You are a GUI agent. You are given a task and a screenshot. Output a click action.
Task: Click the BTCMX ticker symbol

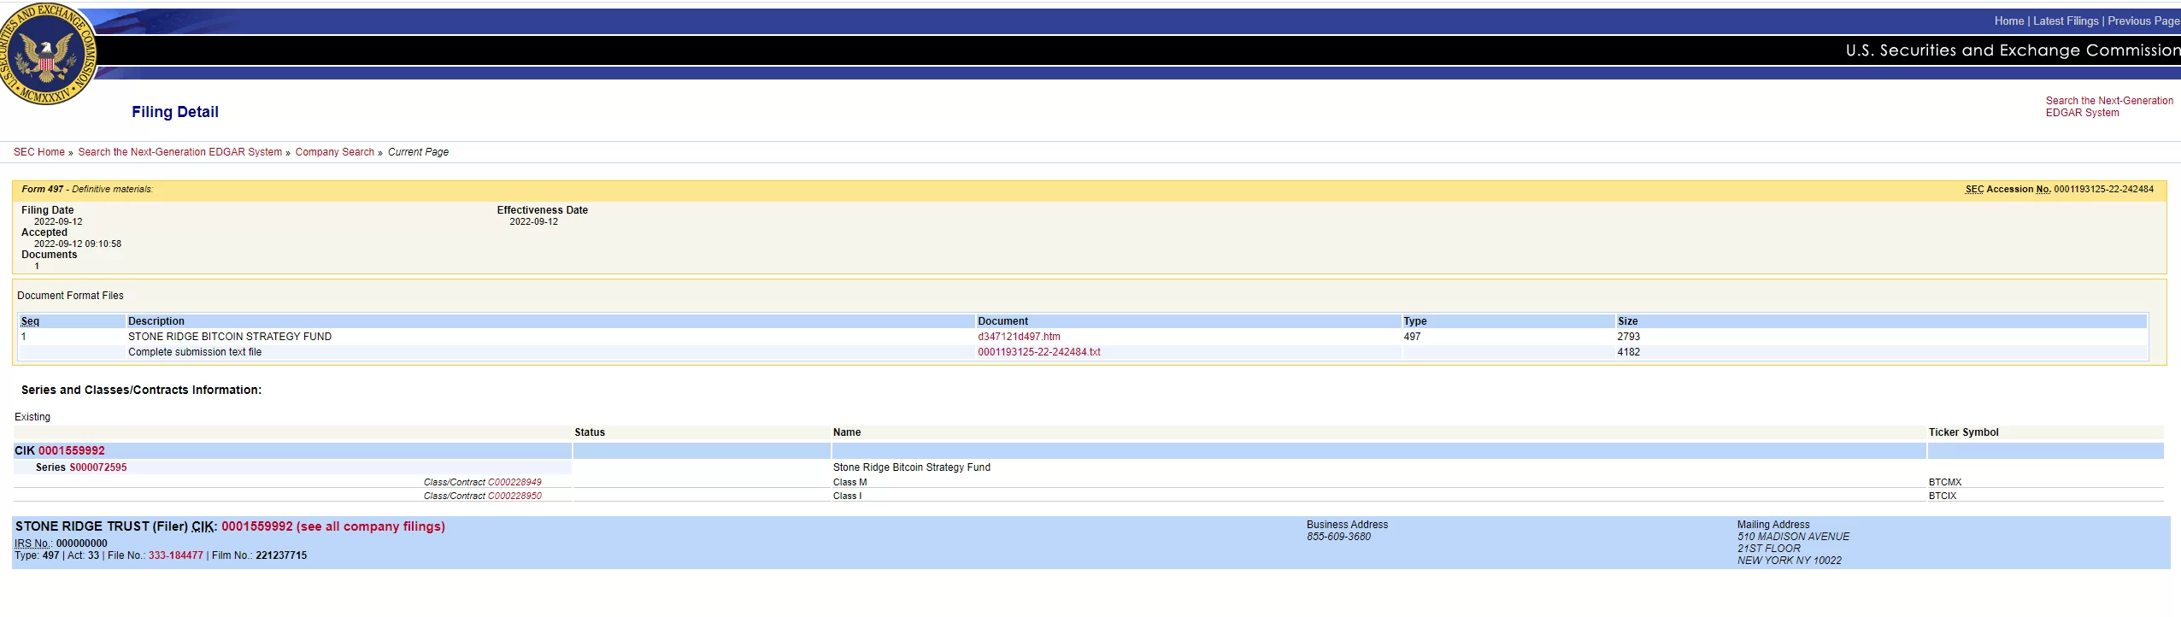[1944, 483]
